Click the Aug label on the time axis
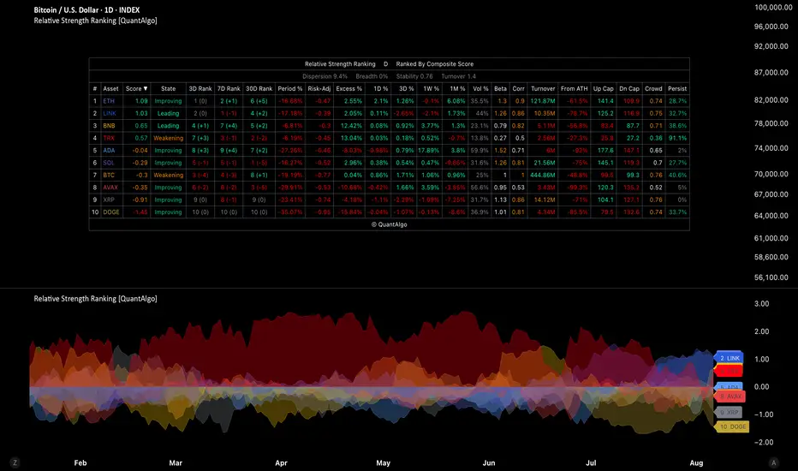 [696, 462]
